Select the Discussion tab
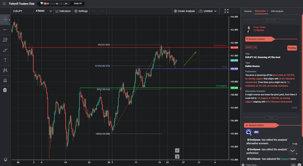The height and width of the screenshot is (166, 303). point(260,11)
